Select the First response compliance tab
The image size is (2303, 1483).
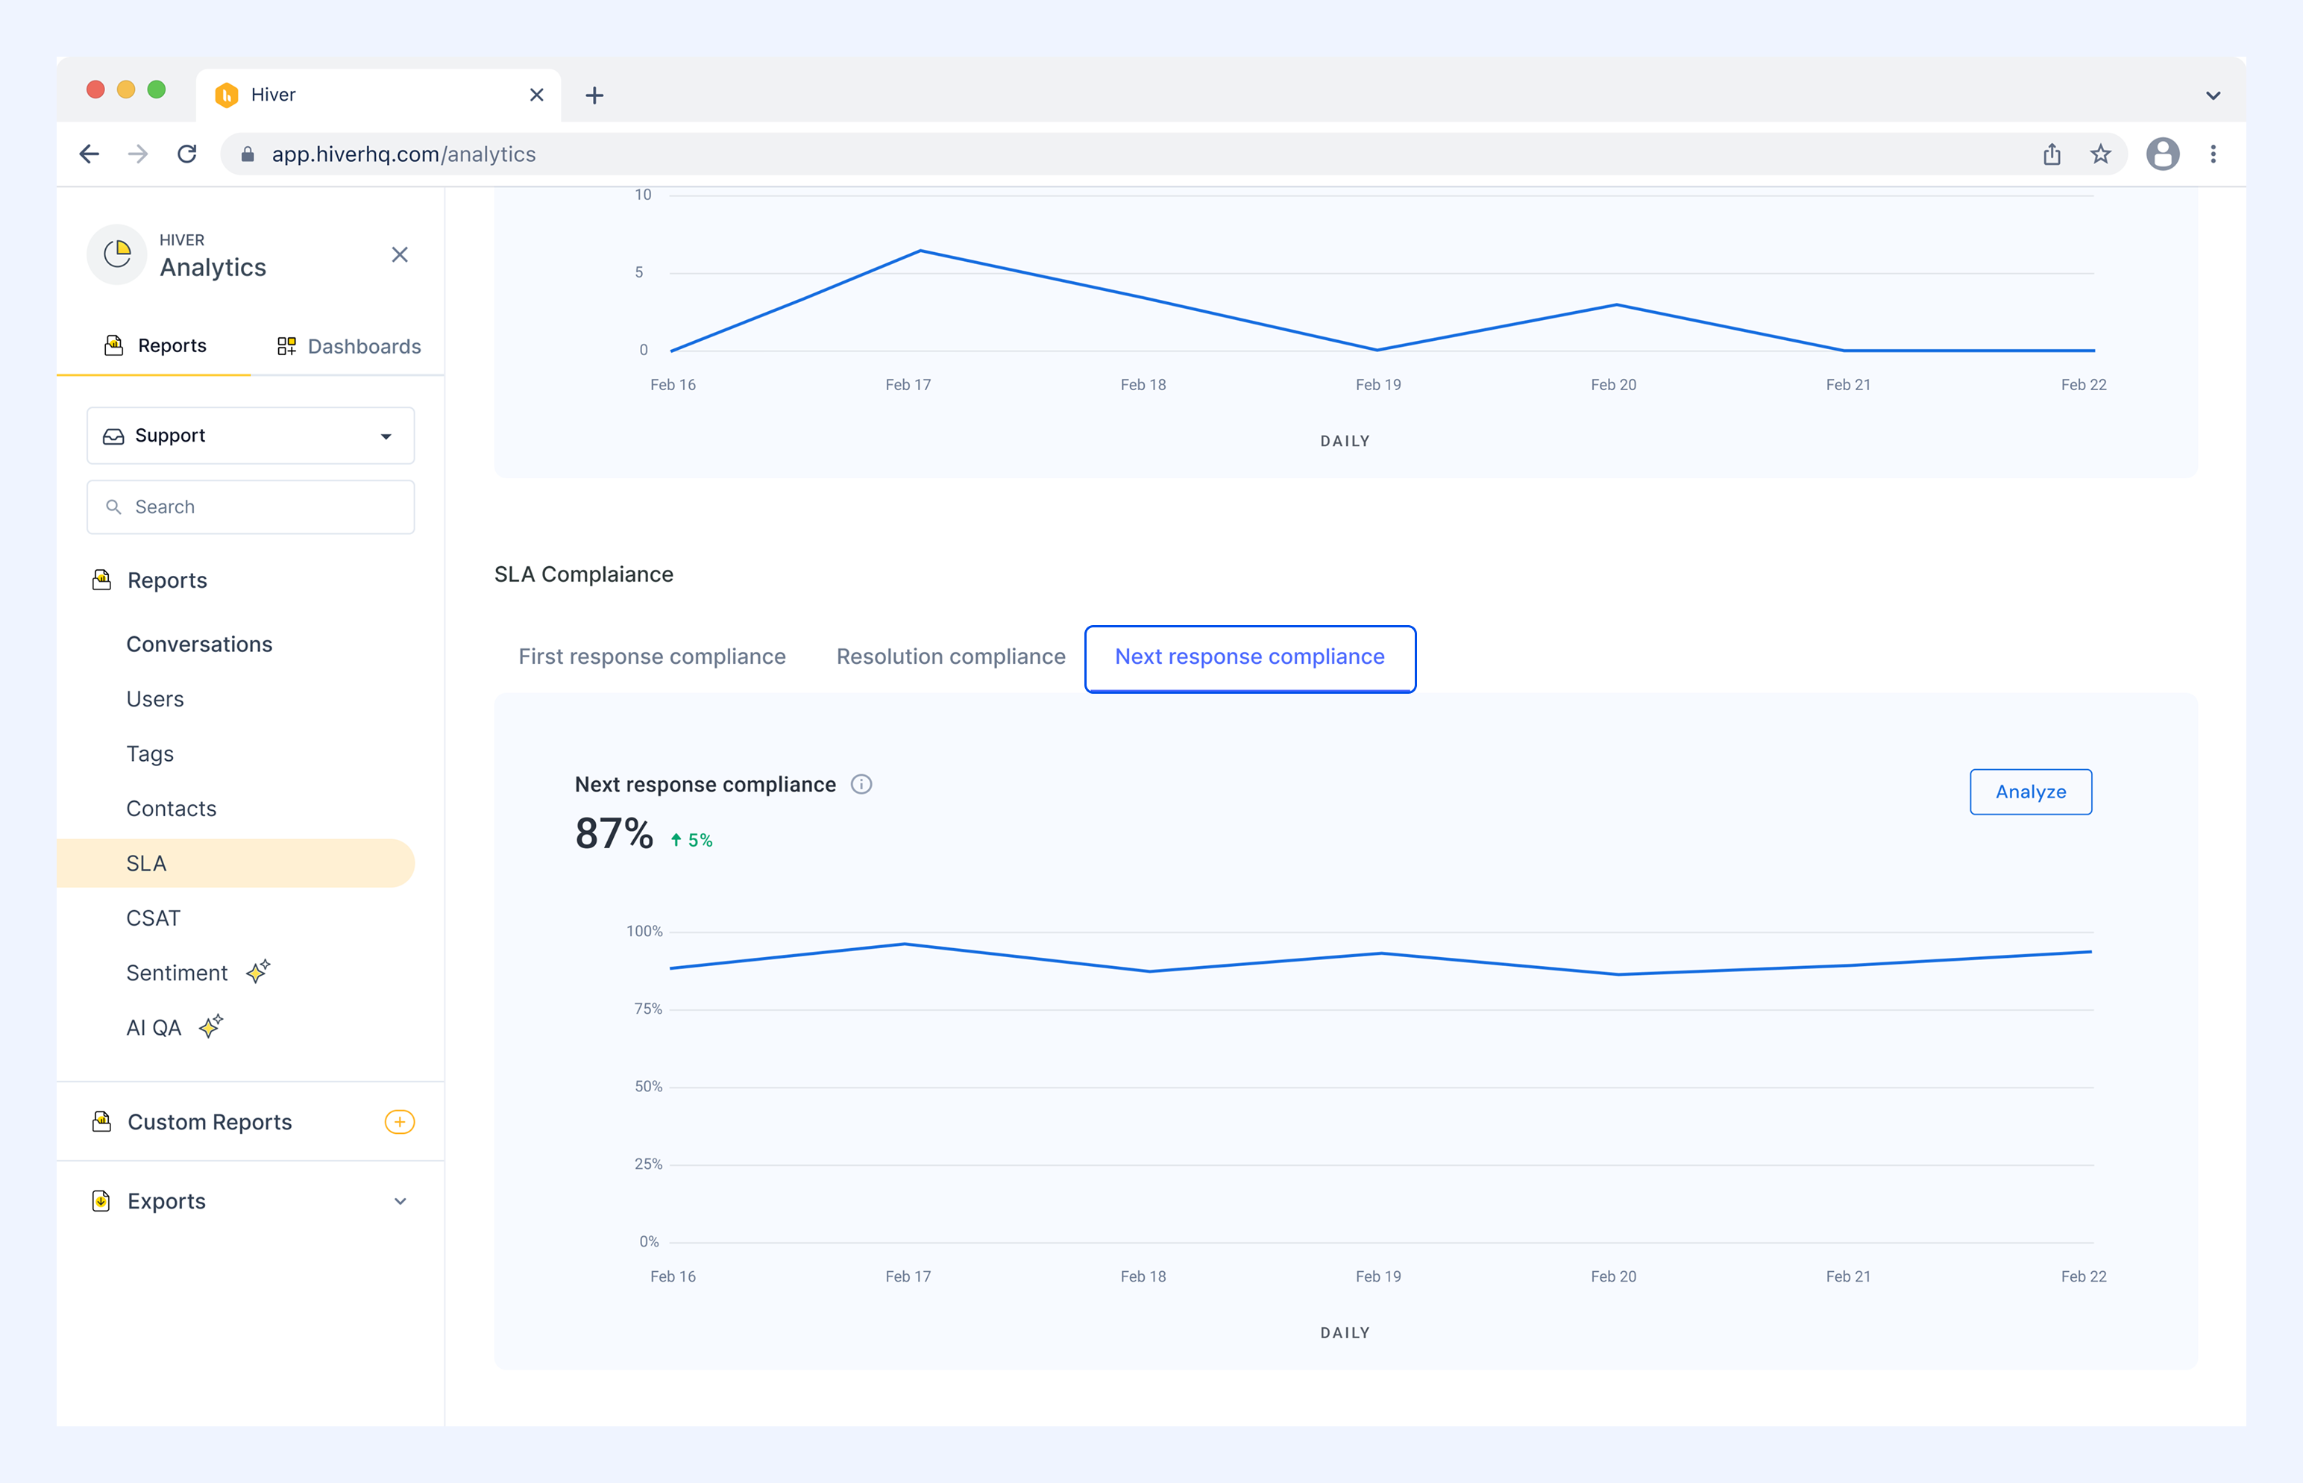click(652, 656)
